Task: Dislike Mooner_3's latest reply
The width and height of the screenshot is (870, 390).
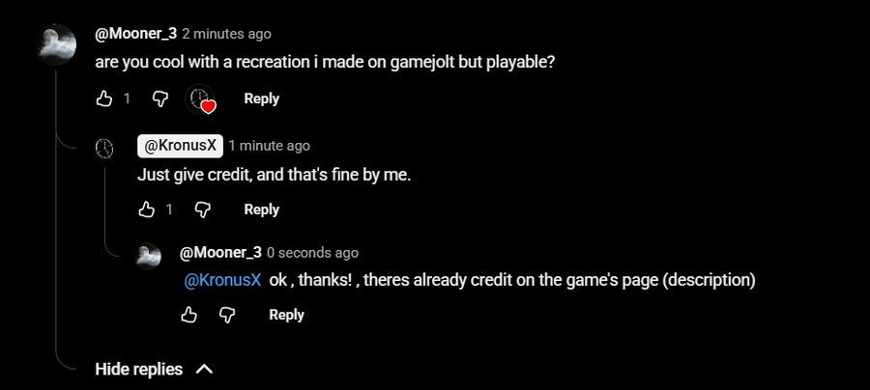Action: (x=227, y=315)
